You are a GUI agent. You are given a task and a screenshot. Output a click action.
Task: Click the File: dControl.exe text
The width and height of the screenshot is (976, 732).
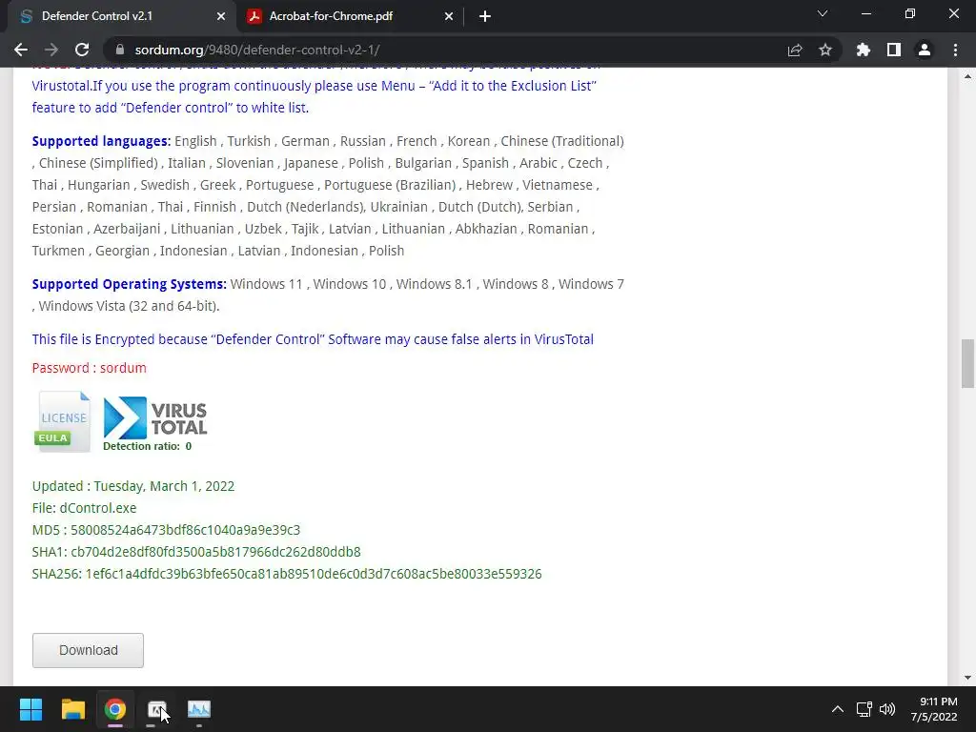[x=84, y=508]
